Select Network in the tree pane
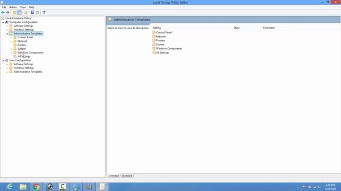 (22, 41)
